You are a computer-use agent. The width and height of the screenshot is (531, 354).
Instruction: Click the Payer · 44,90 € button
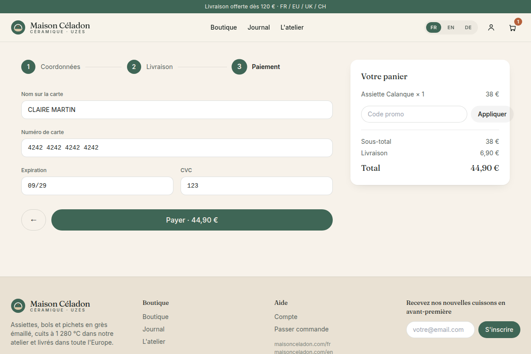192,220
